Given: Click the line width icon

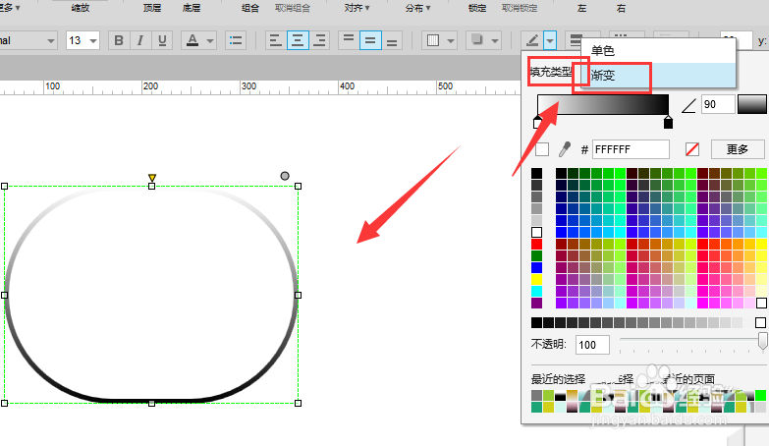Looking at the screenshot, I should [x=576, y=39].
